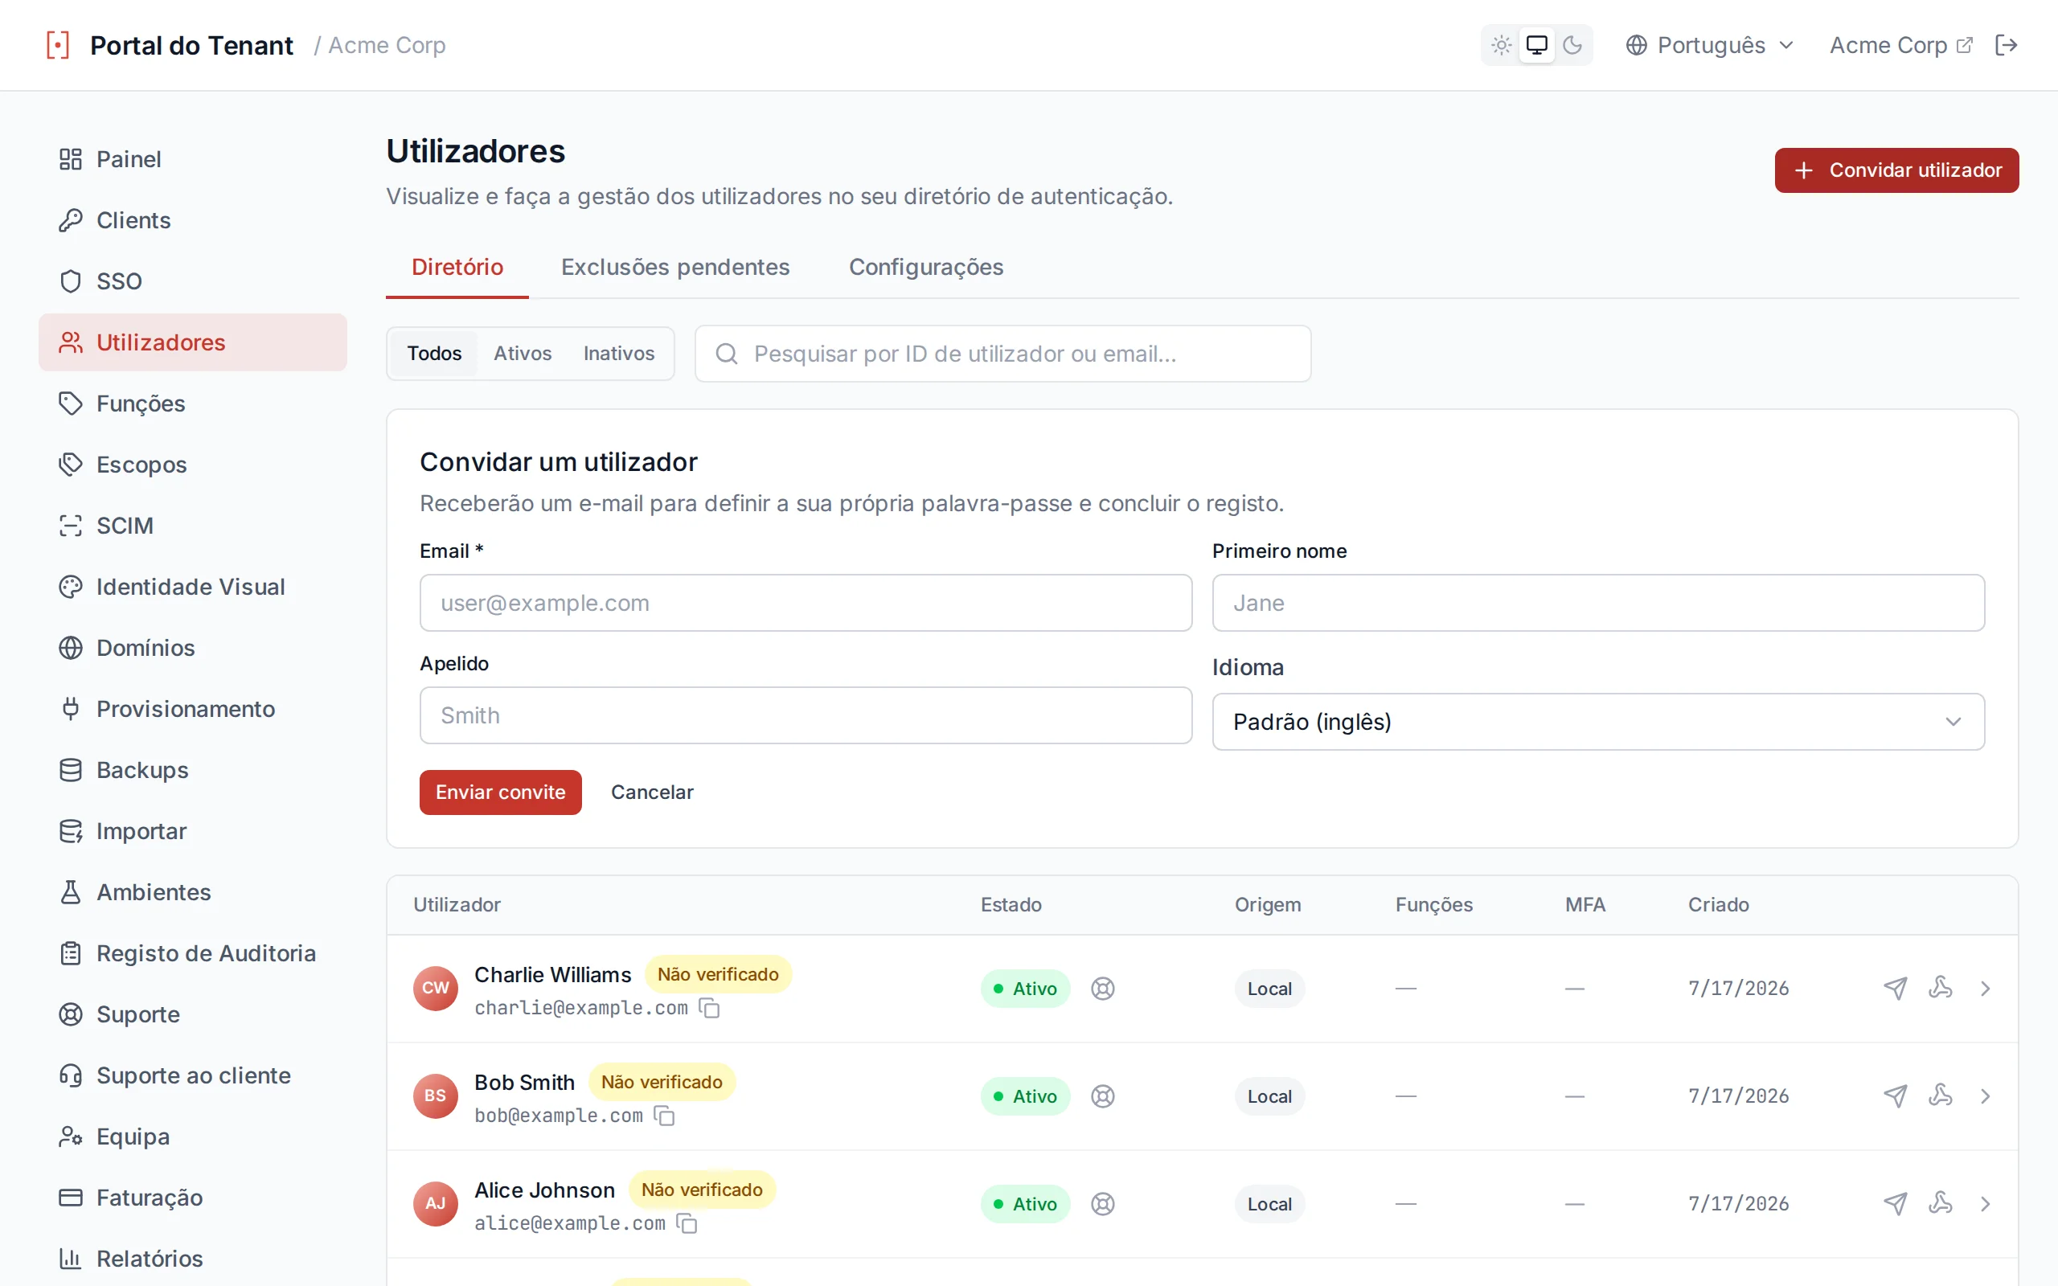Open Relatórios in the sidebar
This screenshot has width=2058, height=1286.
193,1259
